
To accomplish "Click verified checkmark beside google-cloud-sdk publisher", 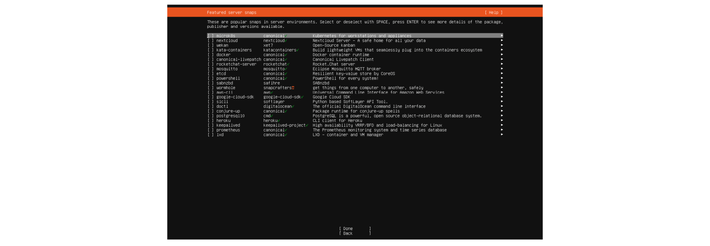I will click(x=302, y=97).
